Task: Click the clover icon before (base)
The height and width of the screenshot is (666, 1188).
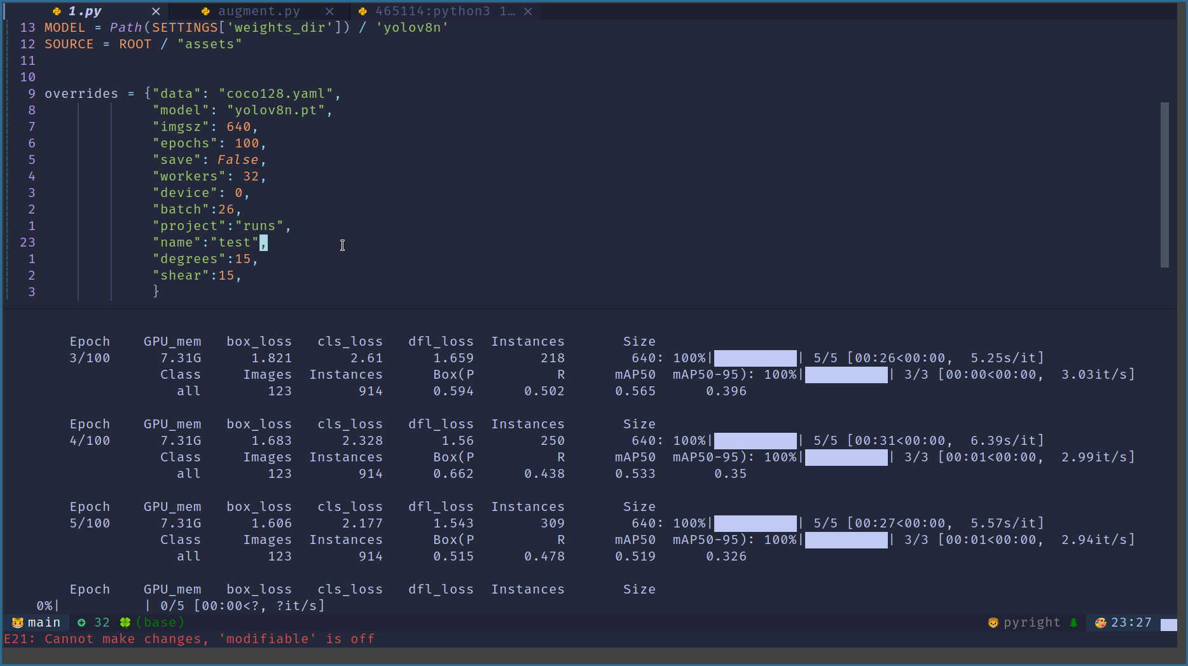Action: 125,622
